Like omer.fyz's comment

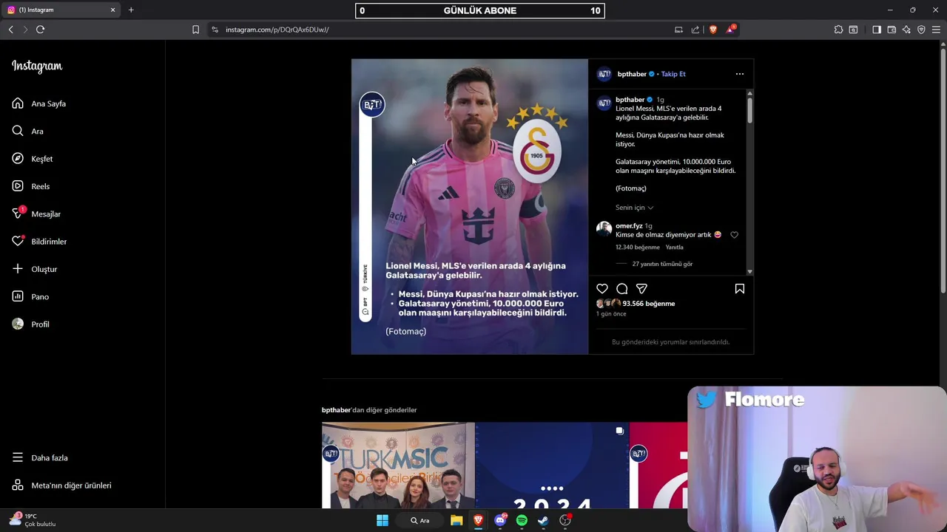click(734, 235)
